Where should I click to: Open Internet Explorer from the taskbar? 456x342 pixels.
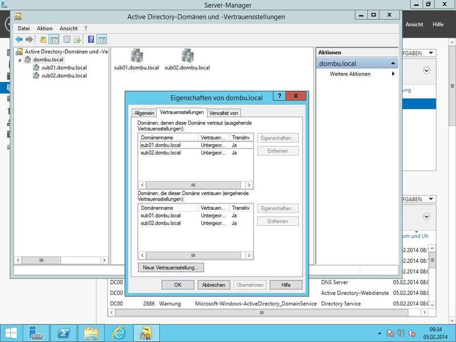tap(119, 332)
